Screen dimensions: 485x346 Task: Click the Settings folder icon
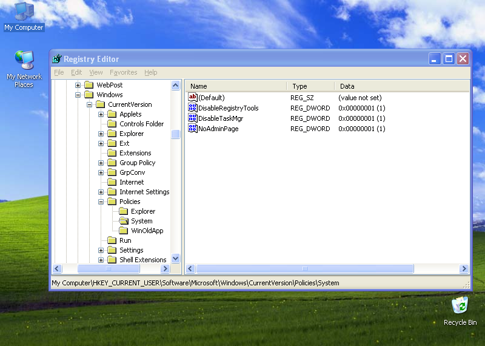[x=112, y=250]
